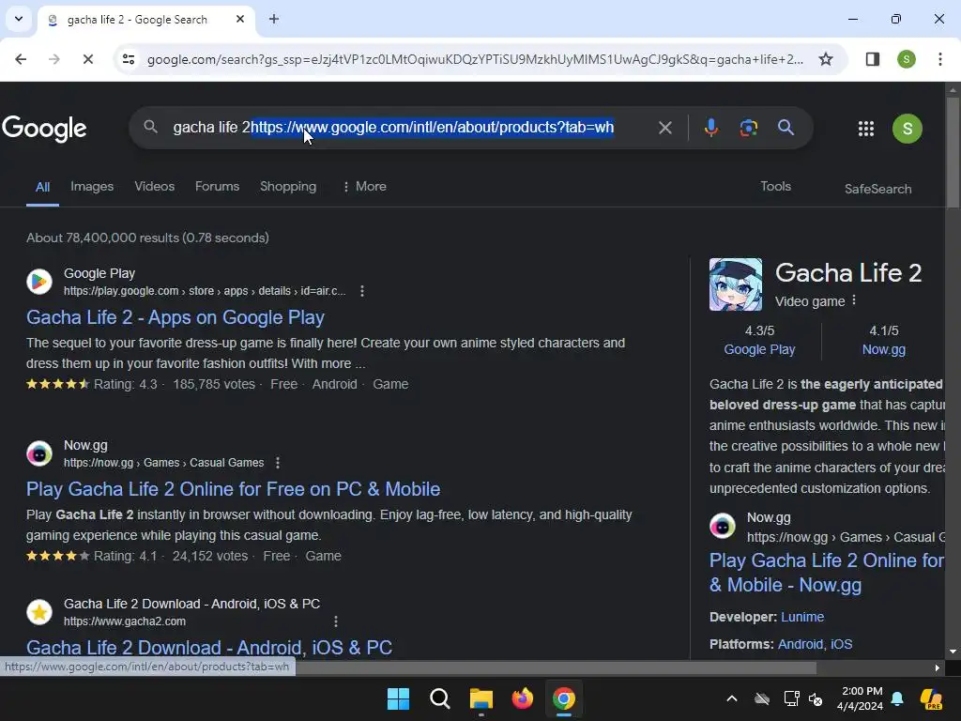The image size is (961, 721).
Task: Search by image with Google Lens
Action: click(748, 128)
